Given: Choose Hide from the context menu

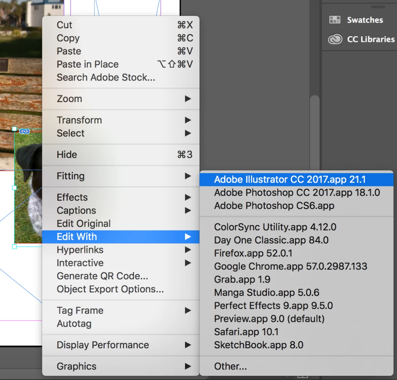Looking at the screenshot, I should point(121,154).
